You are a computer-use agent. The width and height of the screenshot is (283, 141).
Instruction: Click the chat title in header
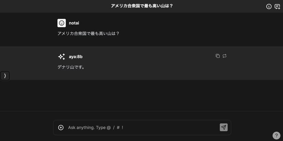point(142,6)
